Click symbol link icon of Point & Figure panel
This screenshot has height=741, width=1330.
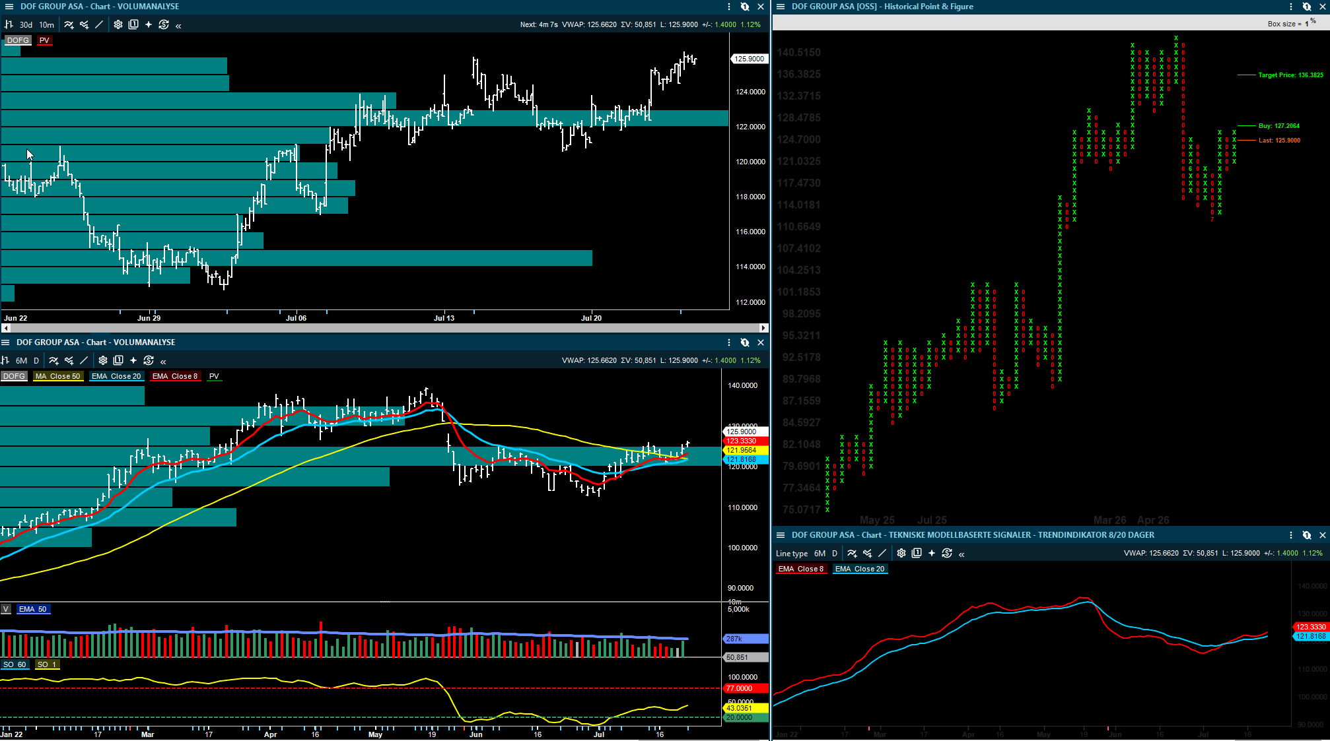coord(1307,7)
